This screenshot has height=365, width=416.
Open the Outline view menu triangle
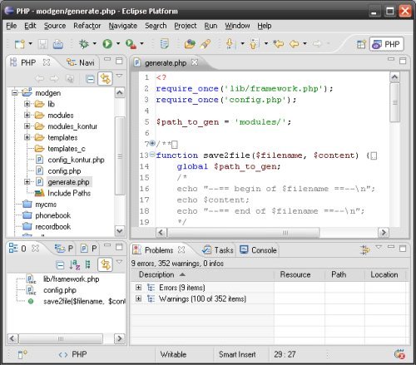[119, 261]
